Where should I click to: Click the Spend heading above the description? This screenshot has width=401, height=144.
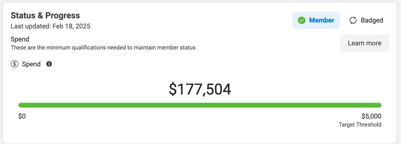20,39
